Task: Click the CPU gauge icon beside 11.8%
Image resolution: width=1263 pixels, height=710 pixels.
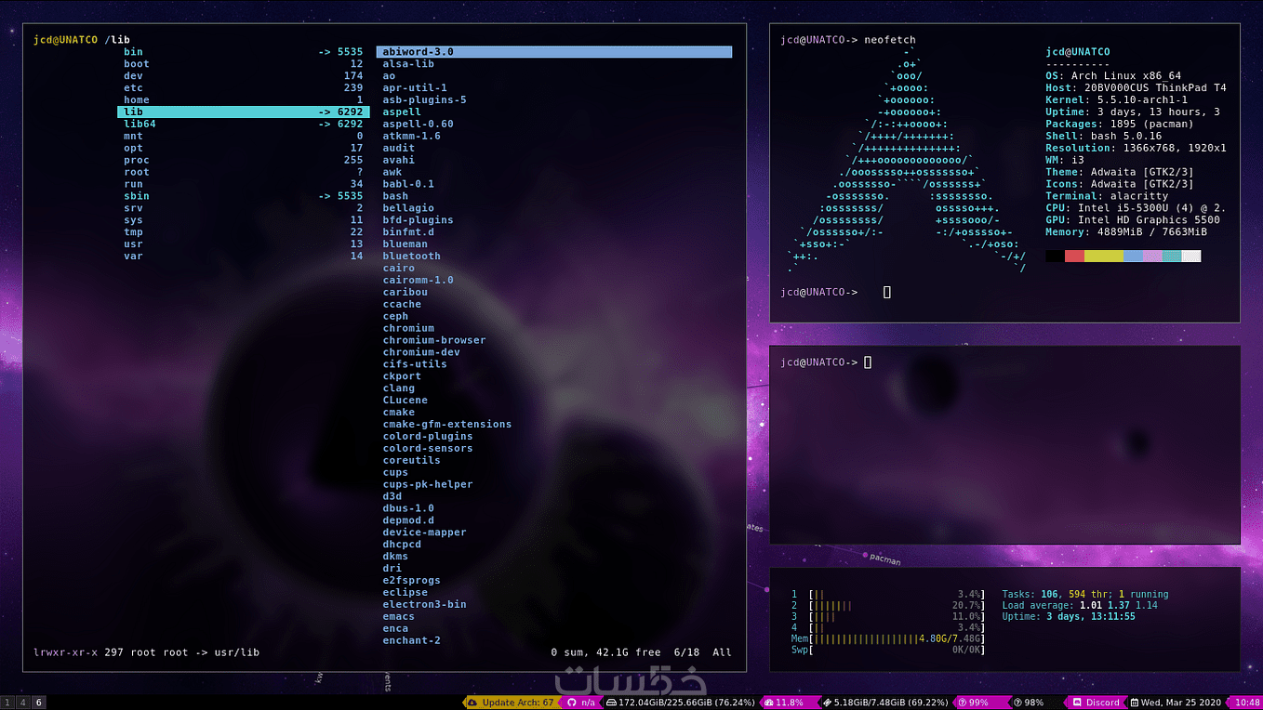Action: coord(768,703)
